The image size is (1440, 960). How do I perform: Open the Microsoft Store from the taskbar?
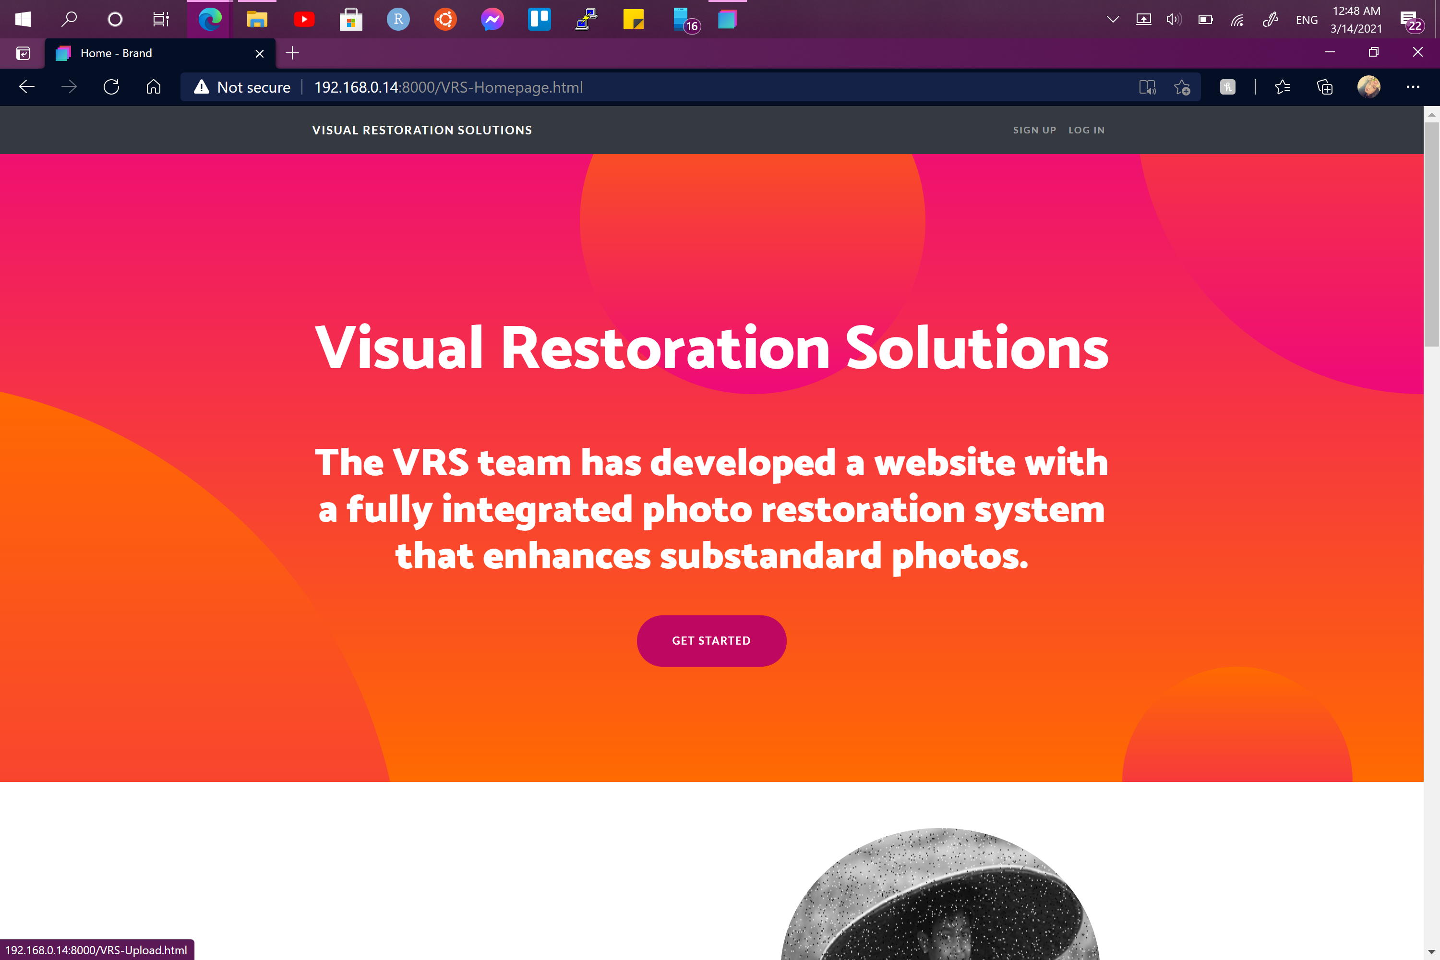click(x=351, y=19)
